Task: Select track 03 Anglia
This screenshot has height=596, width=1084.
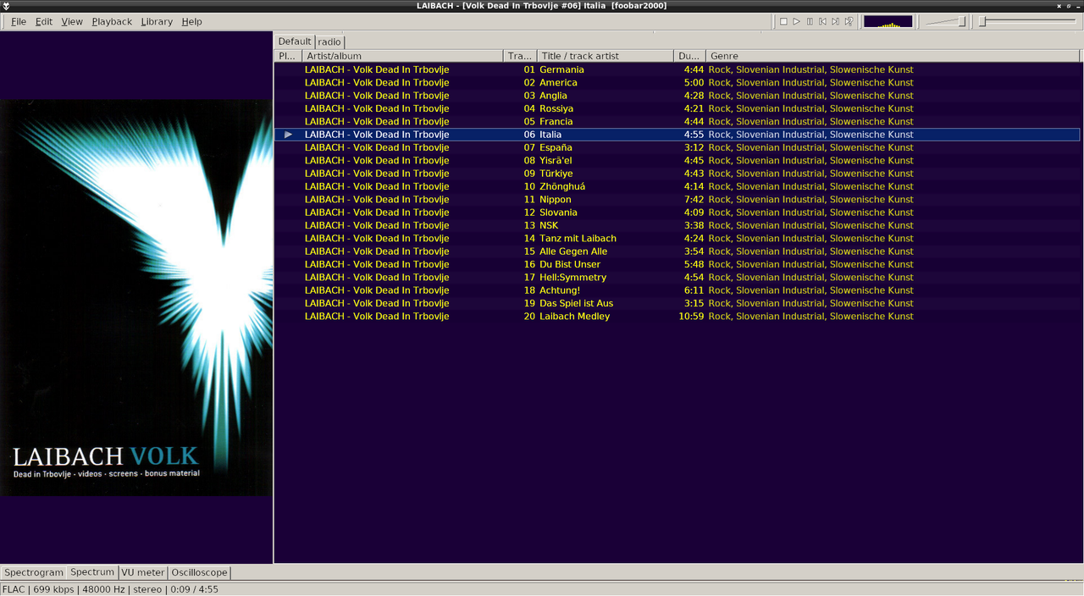Action: click(677, 96)
